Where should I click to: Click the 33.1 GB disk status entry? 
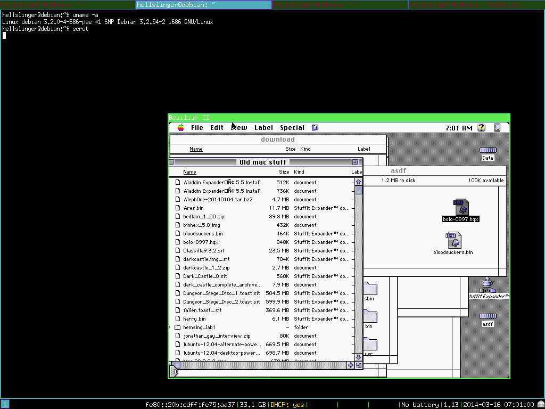(x=253, y=405)
